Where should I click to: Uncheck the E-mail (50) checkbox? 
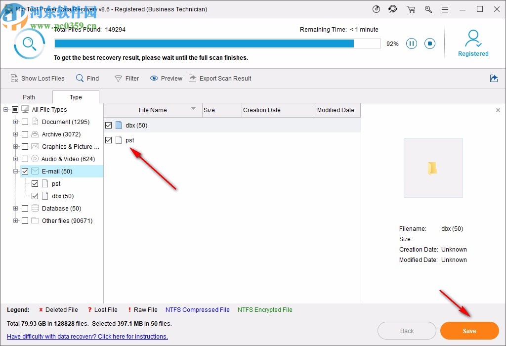click(x=25, y=171)
